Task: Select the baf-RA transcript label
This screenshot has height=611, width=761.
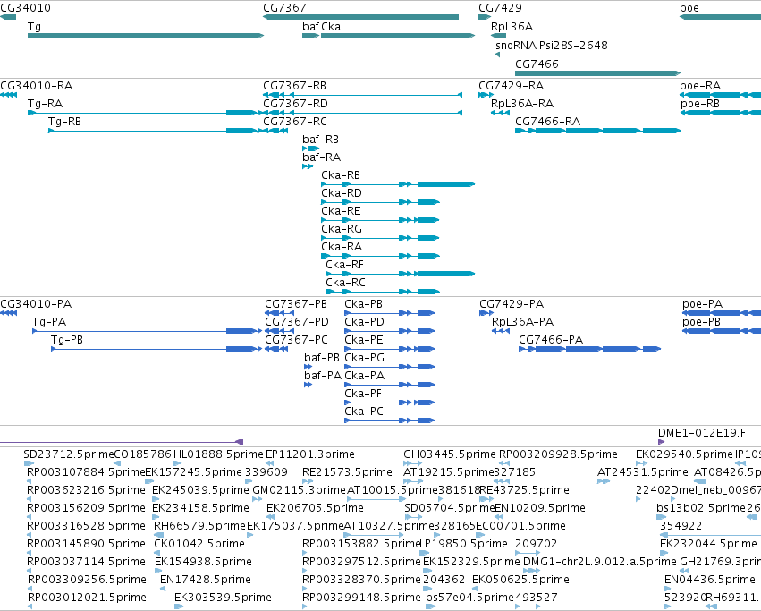Action: pos(321,157)
